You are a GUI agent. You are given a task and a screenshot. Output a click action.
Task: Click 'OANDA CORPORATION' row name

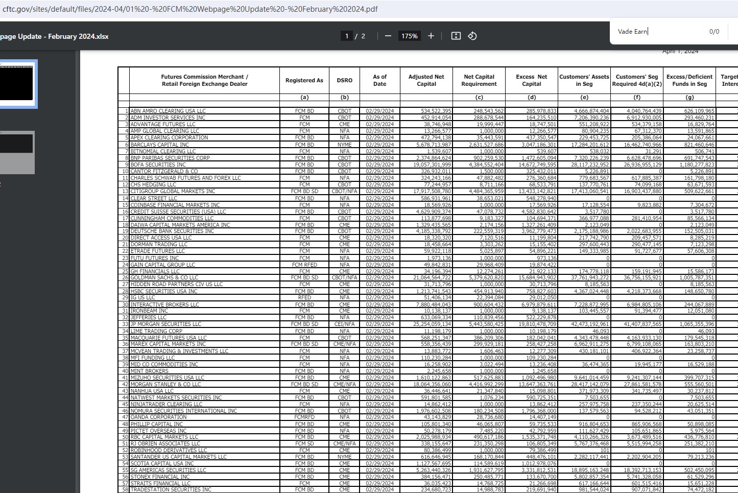coord(159,417)
